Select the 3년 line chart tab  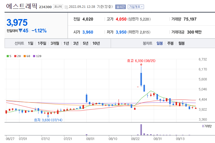coord(76,43)
